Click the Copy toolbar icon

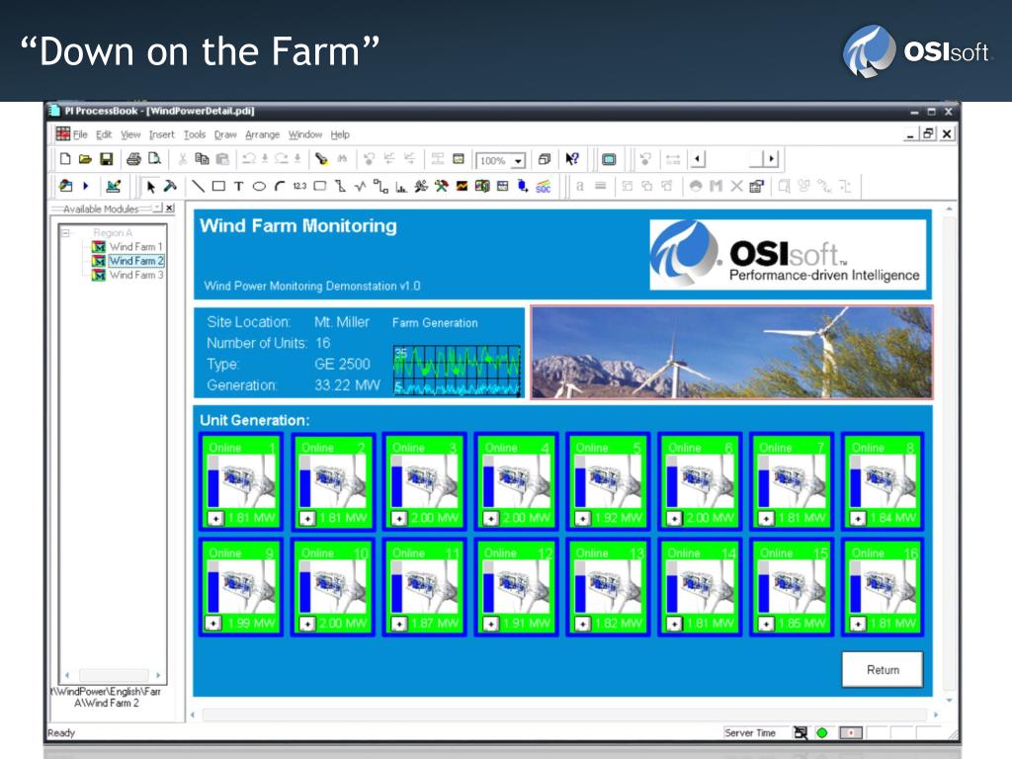click(x=202, y=159)
